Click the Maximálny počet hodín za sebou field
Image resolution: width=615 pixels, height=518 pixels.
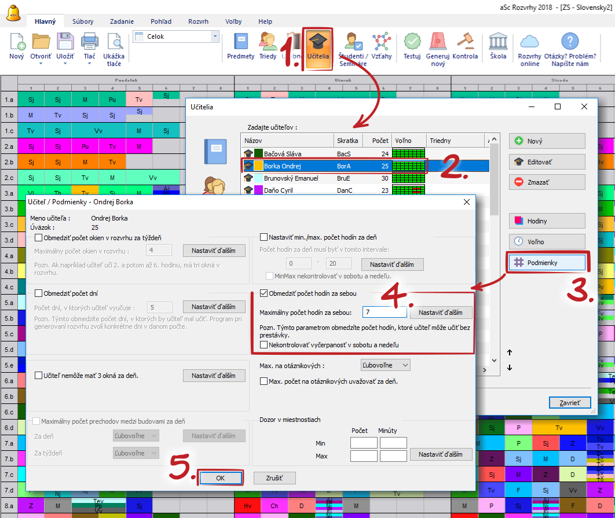point(384,313)
